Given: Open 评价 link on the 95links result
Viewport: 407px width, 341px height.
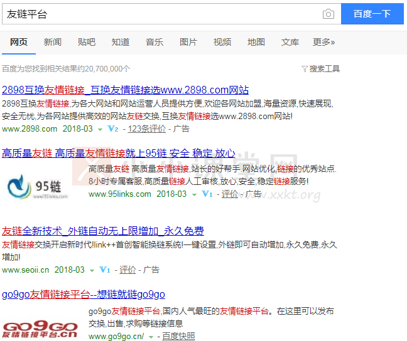Looking at the screenshot, I should pyautogui.click(x=230, y=194).
